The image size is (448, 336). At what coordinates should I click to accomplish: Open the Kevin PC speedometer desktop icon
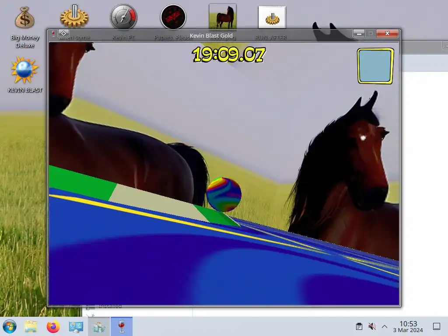pyautogui.click(x=124, y=17)
